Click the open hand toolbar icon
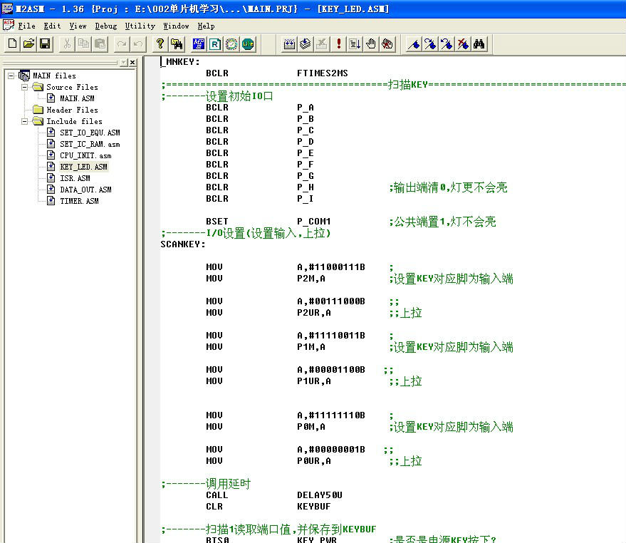Viewport: 626px width, 543px height. click(x=371, y=44)
